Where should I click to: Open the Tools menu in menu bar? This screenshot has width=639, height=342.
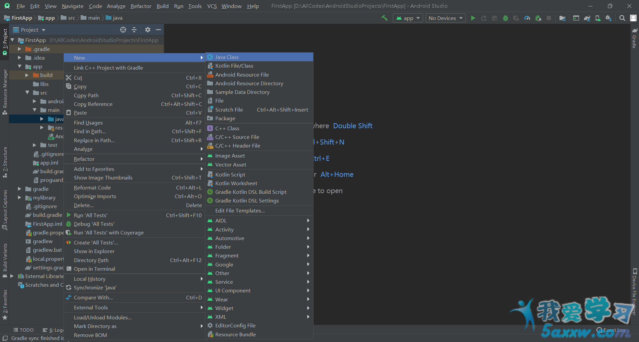point(195,6)
